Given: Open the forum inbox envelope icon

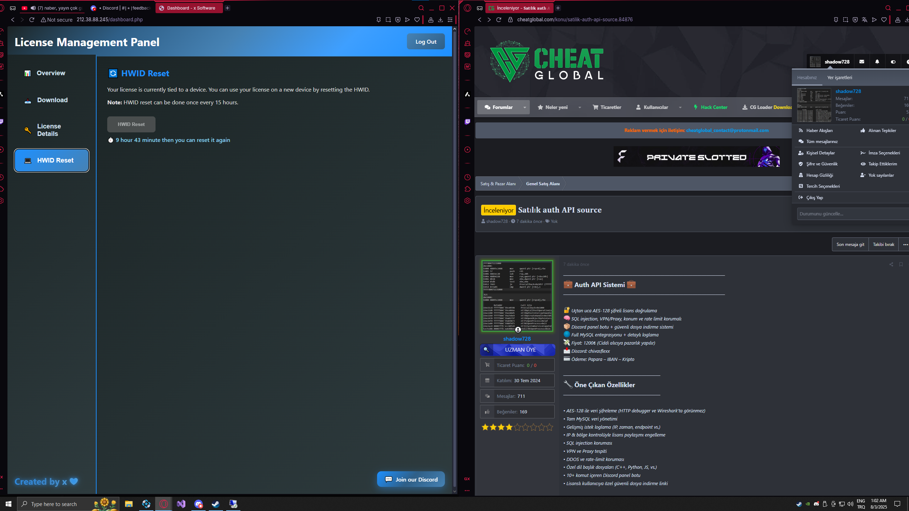Looking at the screenshot, I should [x=862, y=62].
